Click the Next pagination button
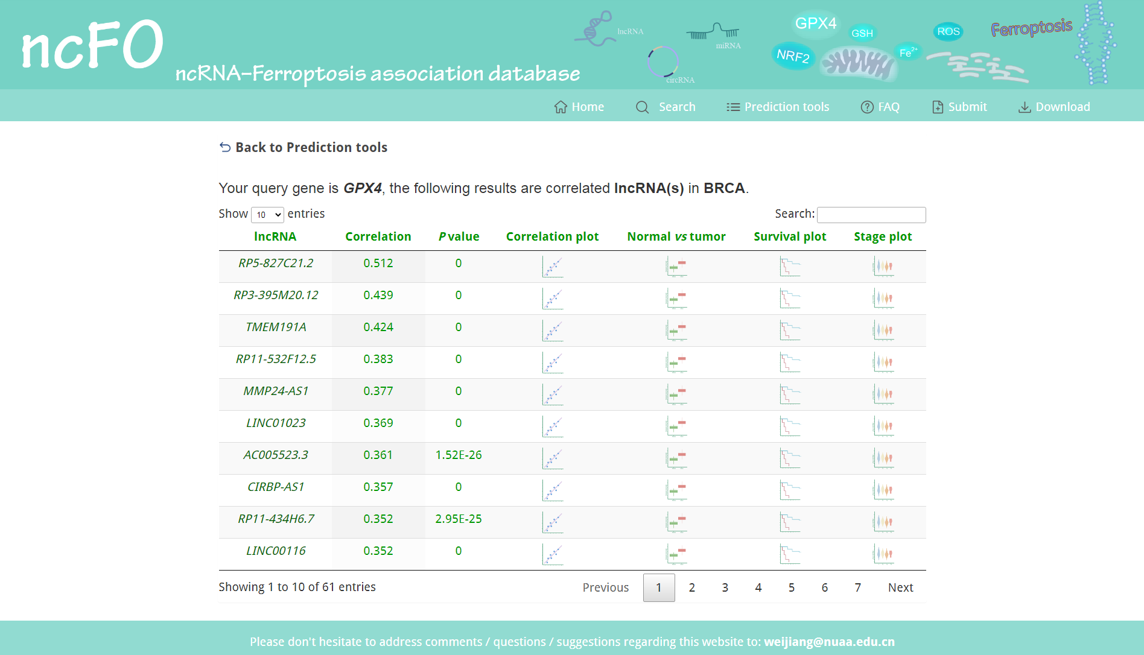 click(900, 587)
